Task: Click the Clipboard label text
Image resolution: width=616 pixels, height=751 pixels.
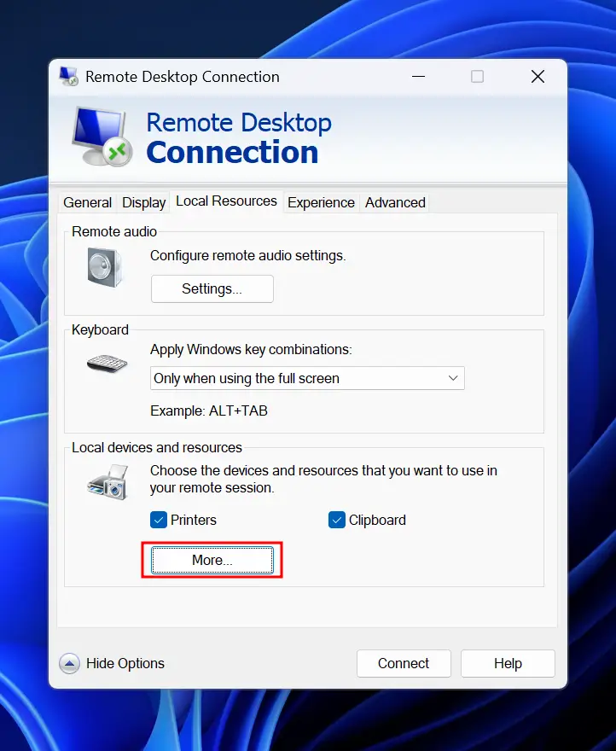Action: coord(377,520)
